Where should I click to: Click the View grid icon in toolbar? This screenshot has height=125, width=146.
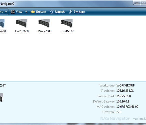click(12, 12)
